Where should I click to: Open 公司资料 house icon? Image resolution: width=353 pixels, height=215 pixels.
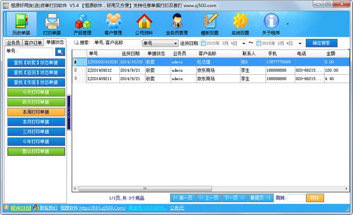[144, 24]
